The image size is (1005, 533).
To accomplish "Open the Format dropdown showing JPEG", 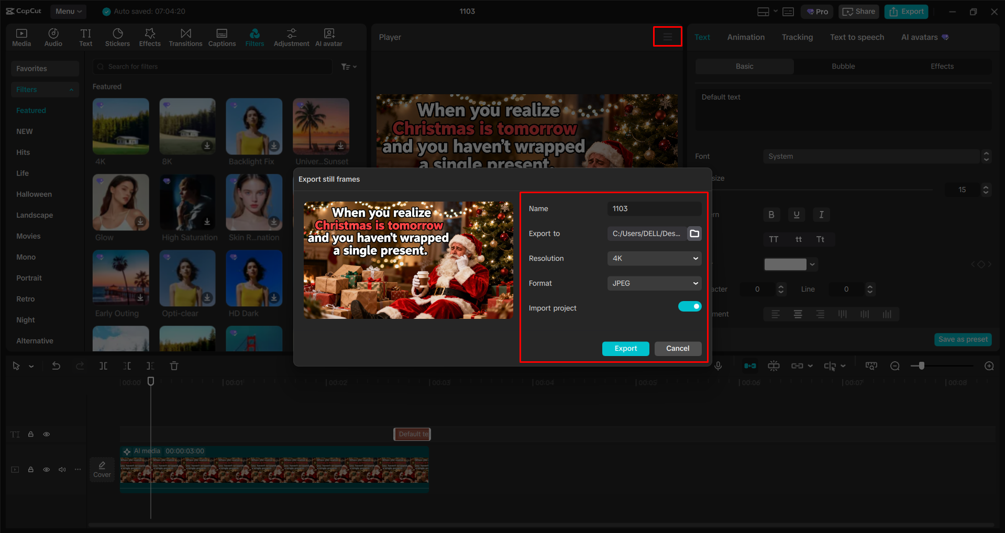I will pyautogui.click(x=654, y=283).
